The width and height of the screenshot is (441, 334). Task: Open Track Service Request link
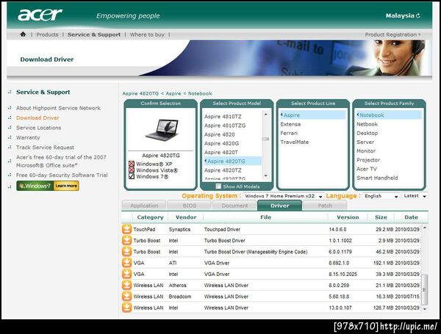45,148
